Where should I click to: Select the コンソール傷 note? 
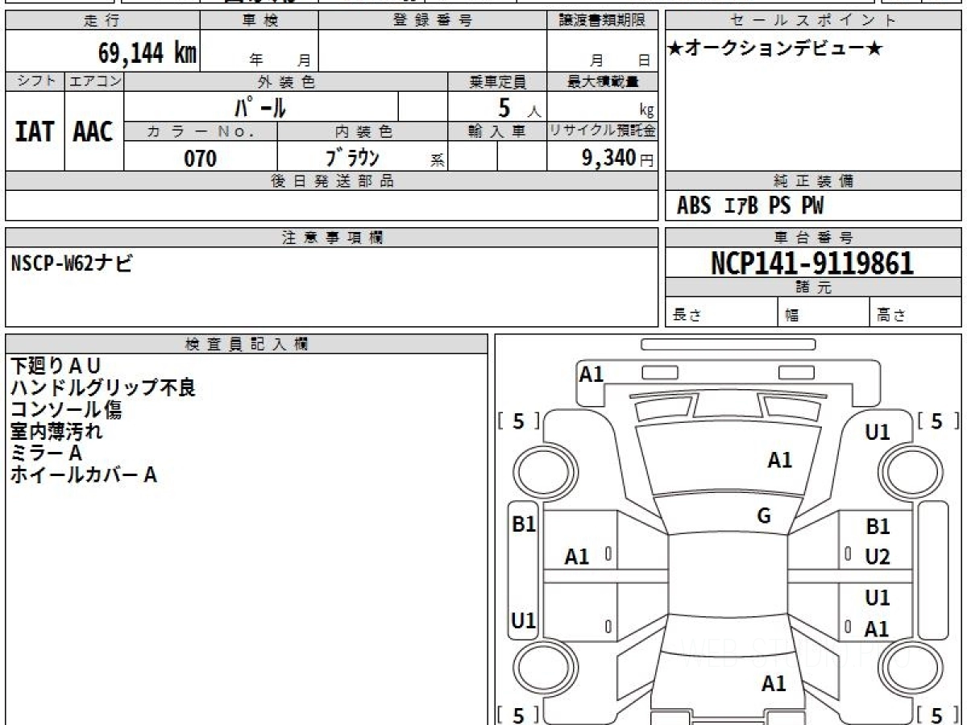pos(66,409)
